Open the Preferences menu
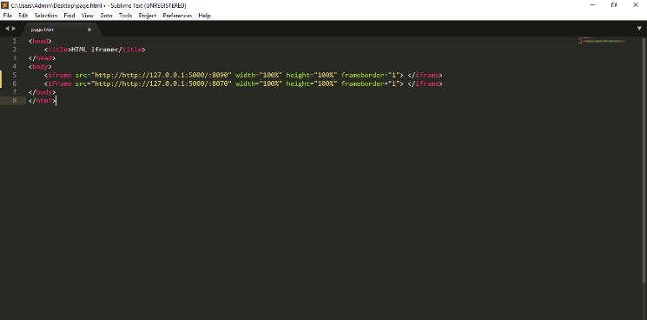The image size is (647, 320). click(177, 16)
